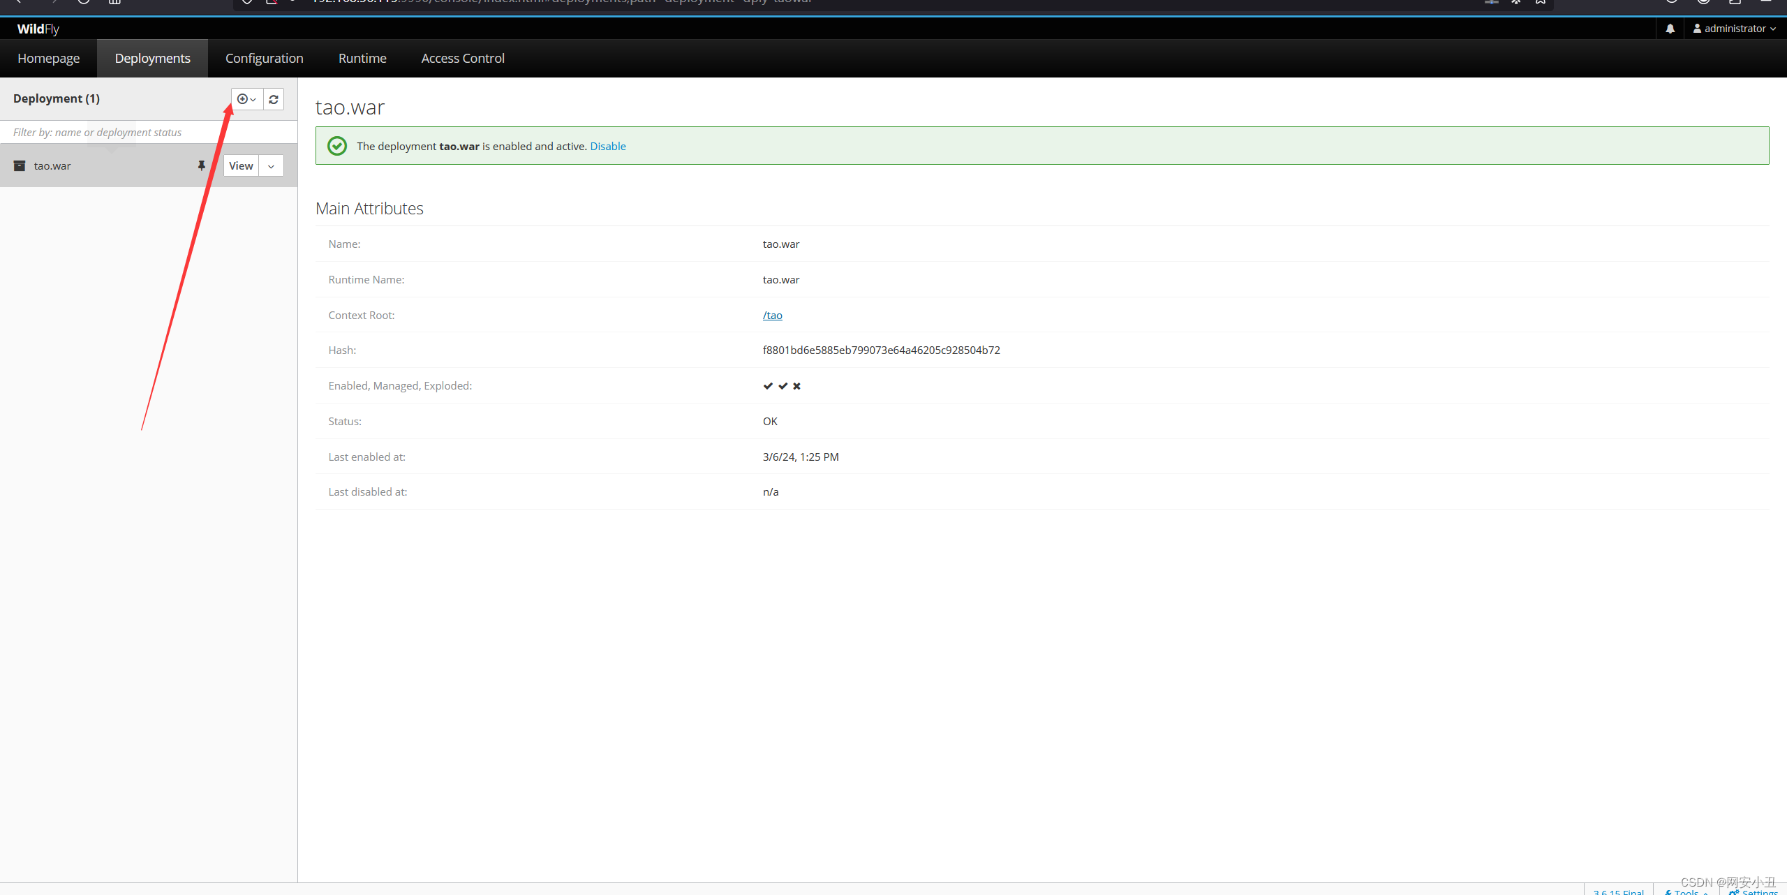1787x895 pixels.
Task: Click the Last enabled at date value
Action: pos(801,457)
